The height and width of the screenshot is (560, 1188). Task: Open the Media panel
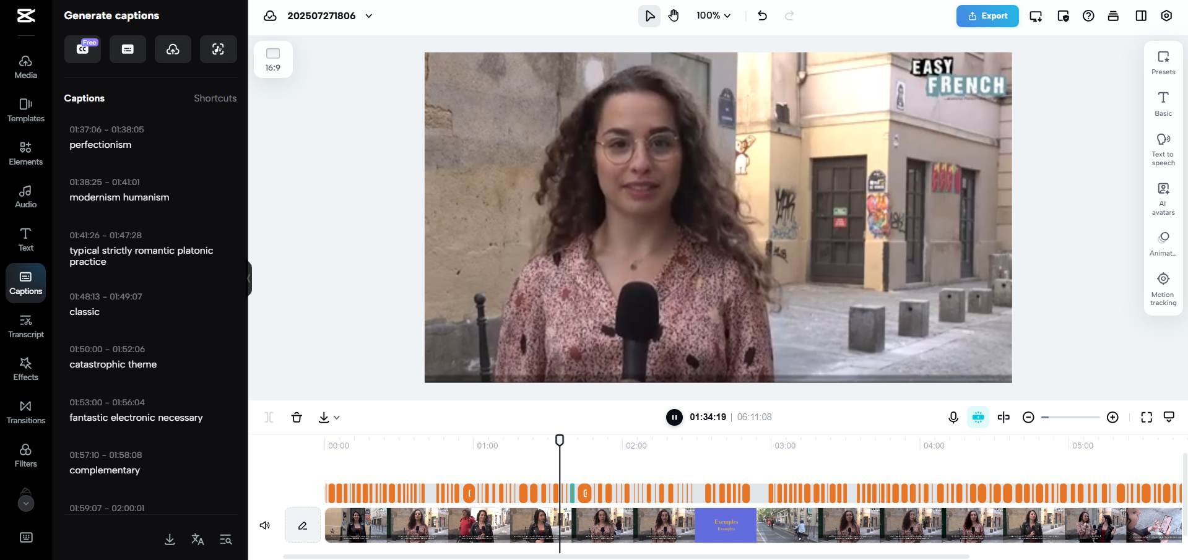coord(25,66)
